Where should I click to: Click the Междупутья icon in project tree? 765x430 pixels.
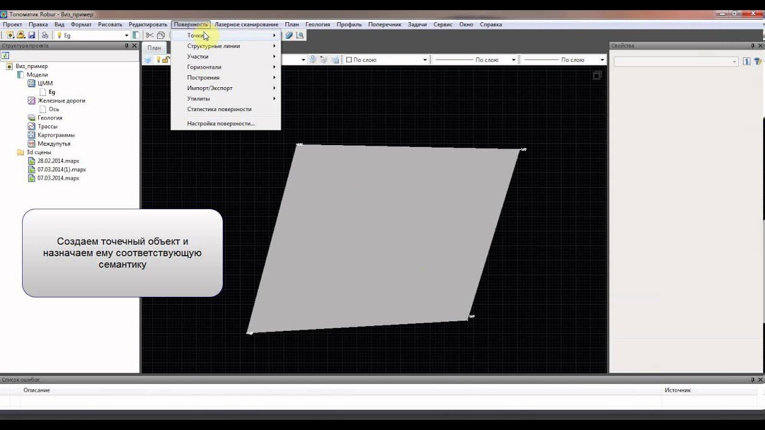click(x=32, y=144)
